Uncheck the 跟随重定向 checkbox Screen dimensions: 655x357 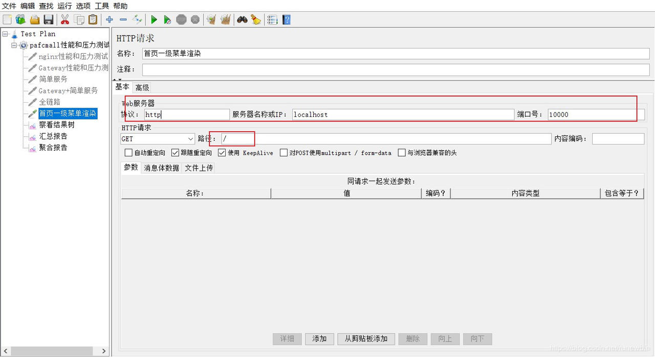[x=175, y=153]
